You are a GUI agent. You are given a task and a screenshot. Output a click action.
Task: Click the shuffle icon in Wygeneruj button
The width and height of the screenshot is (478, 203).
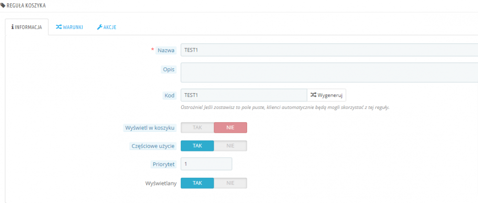313,95
